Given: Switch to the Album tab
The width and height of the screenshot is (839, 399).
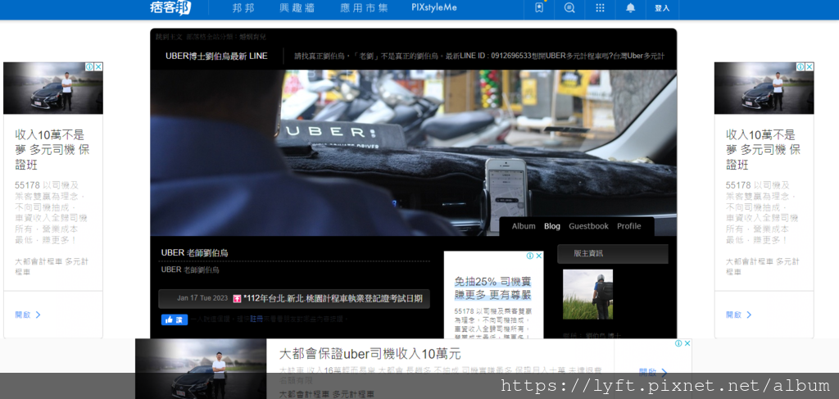Looking at the screenshot, I should click(x=524, y=226).
